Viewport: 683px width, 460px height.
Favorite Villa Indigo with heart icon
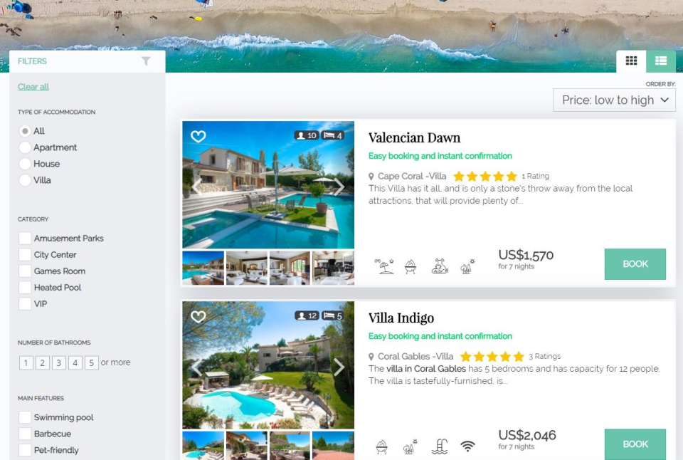[x=198, y=317]
